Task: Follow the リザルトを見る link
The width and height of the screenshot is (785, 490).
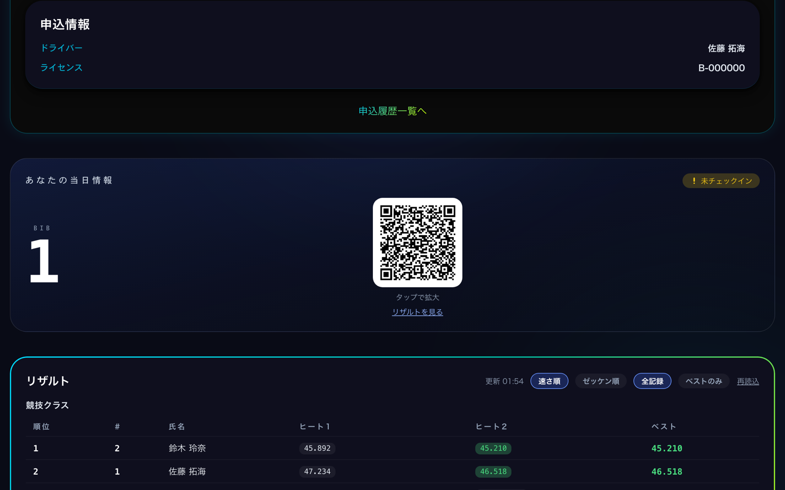Action: (x=418, y=312)
